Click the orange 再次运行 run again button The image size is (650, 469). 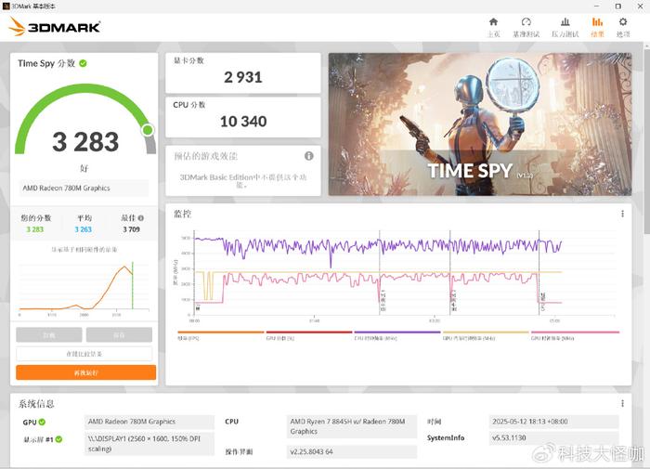[85, 372]
